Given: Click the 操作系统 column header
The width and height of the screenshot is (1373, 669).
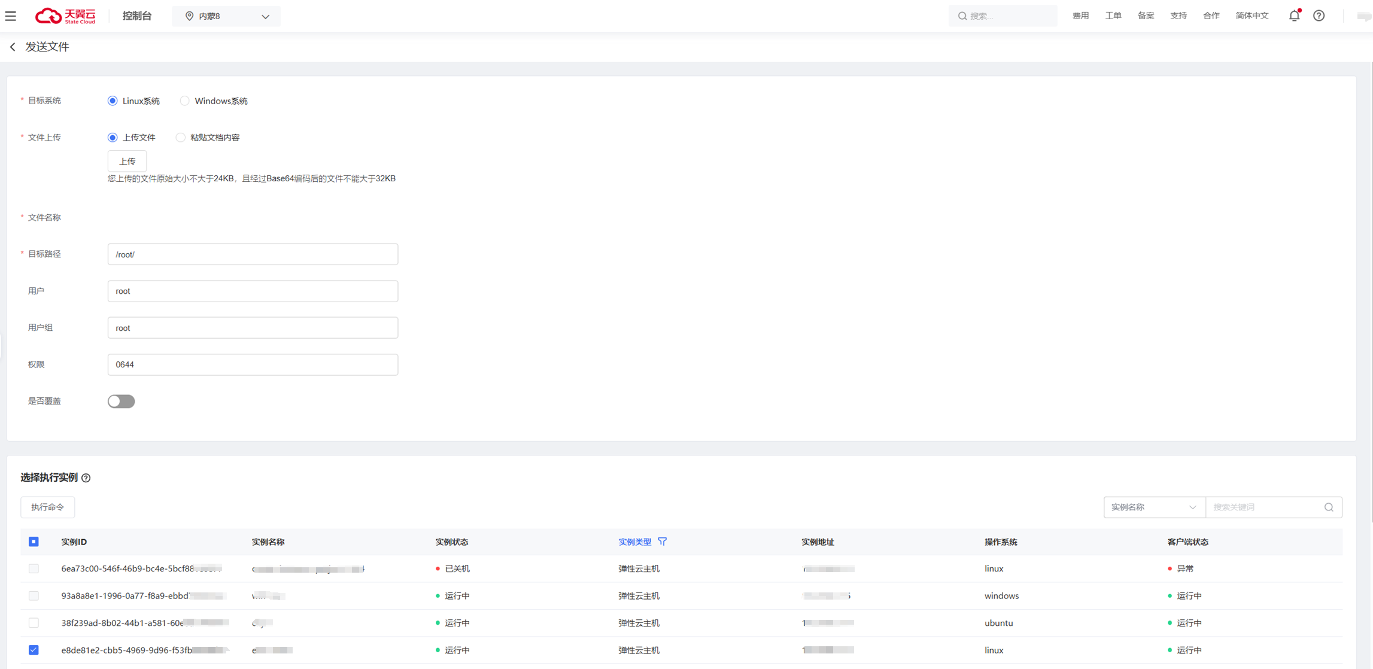Looking at the screenshot, I should [x=1001, y=542].
